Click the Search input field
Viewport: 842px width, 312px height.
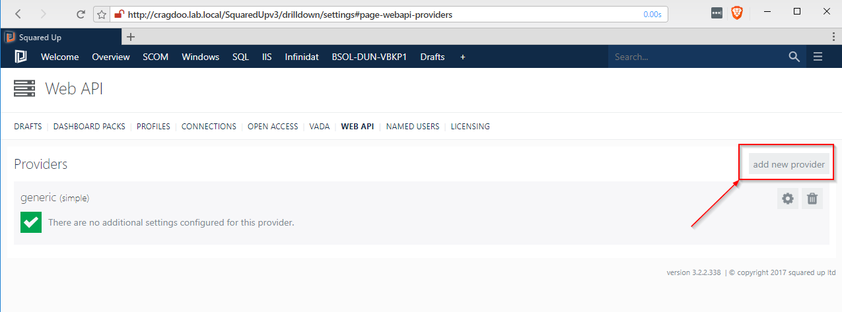point(697,57)
